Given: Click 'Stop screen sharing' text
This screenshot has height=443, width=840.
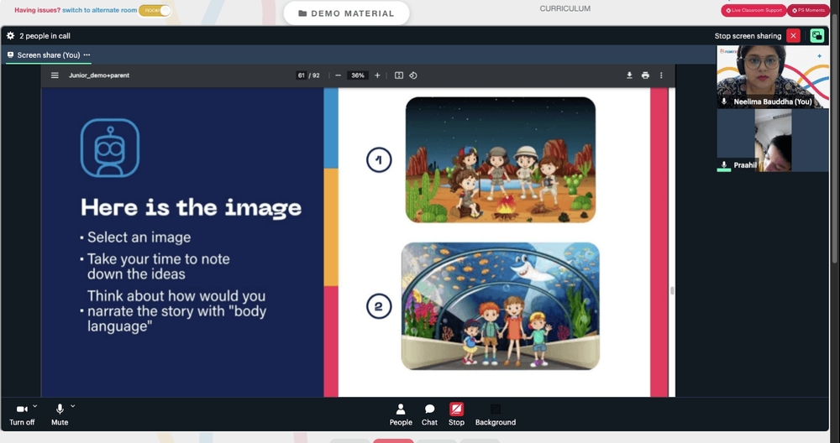Looking at the screenshot, I should (x=748, y=36).
